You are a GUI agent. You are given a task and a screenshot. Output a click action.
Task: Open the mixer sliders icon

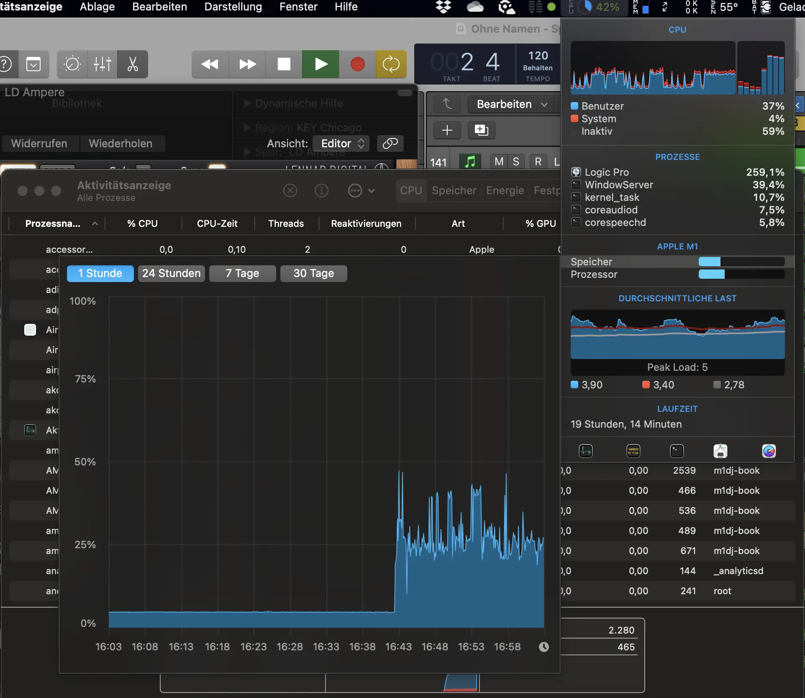pos(102,64)
